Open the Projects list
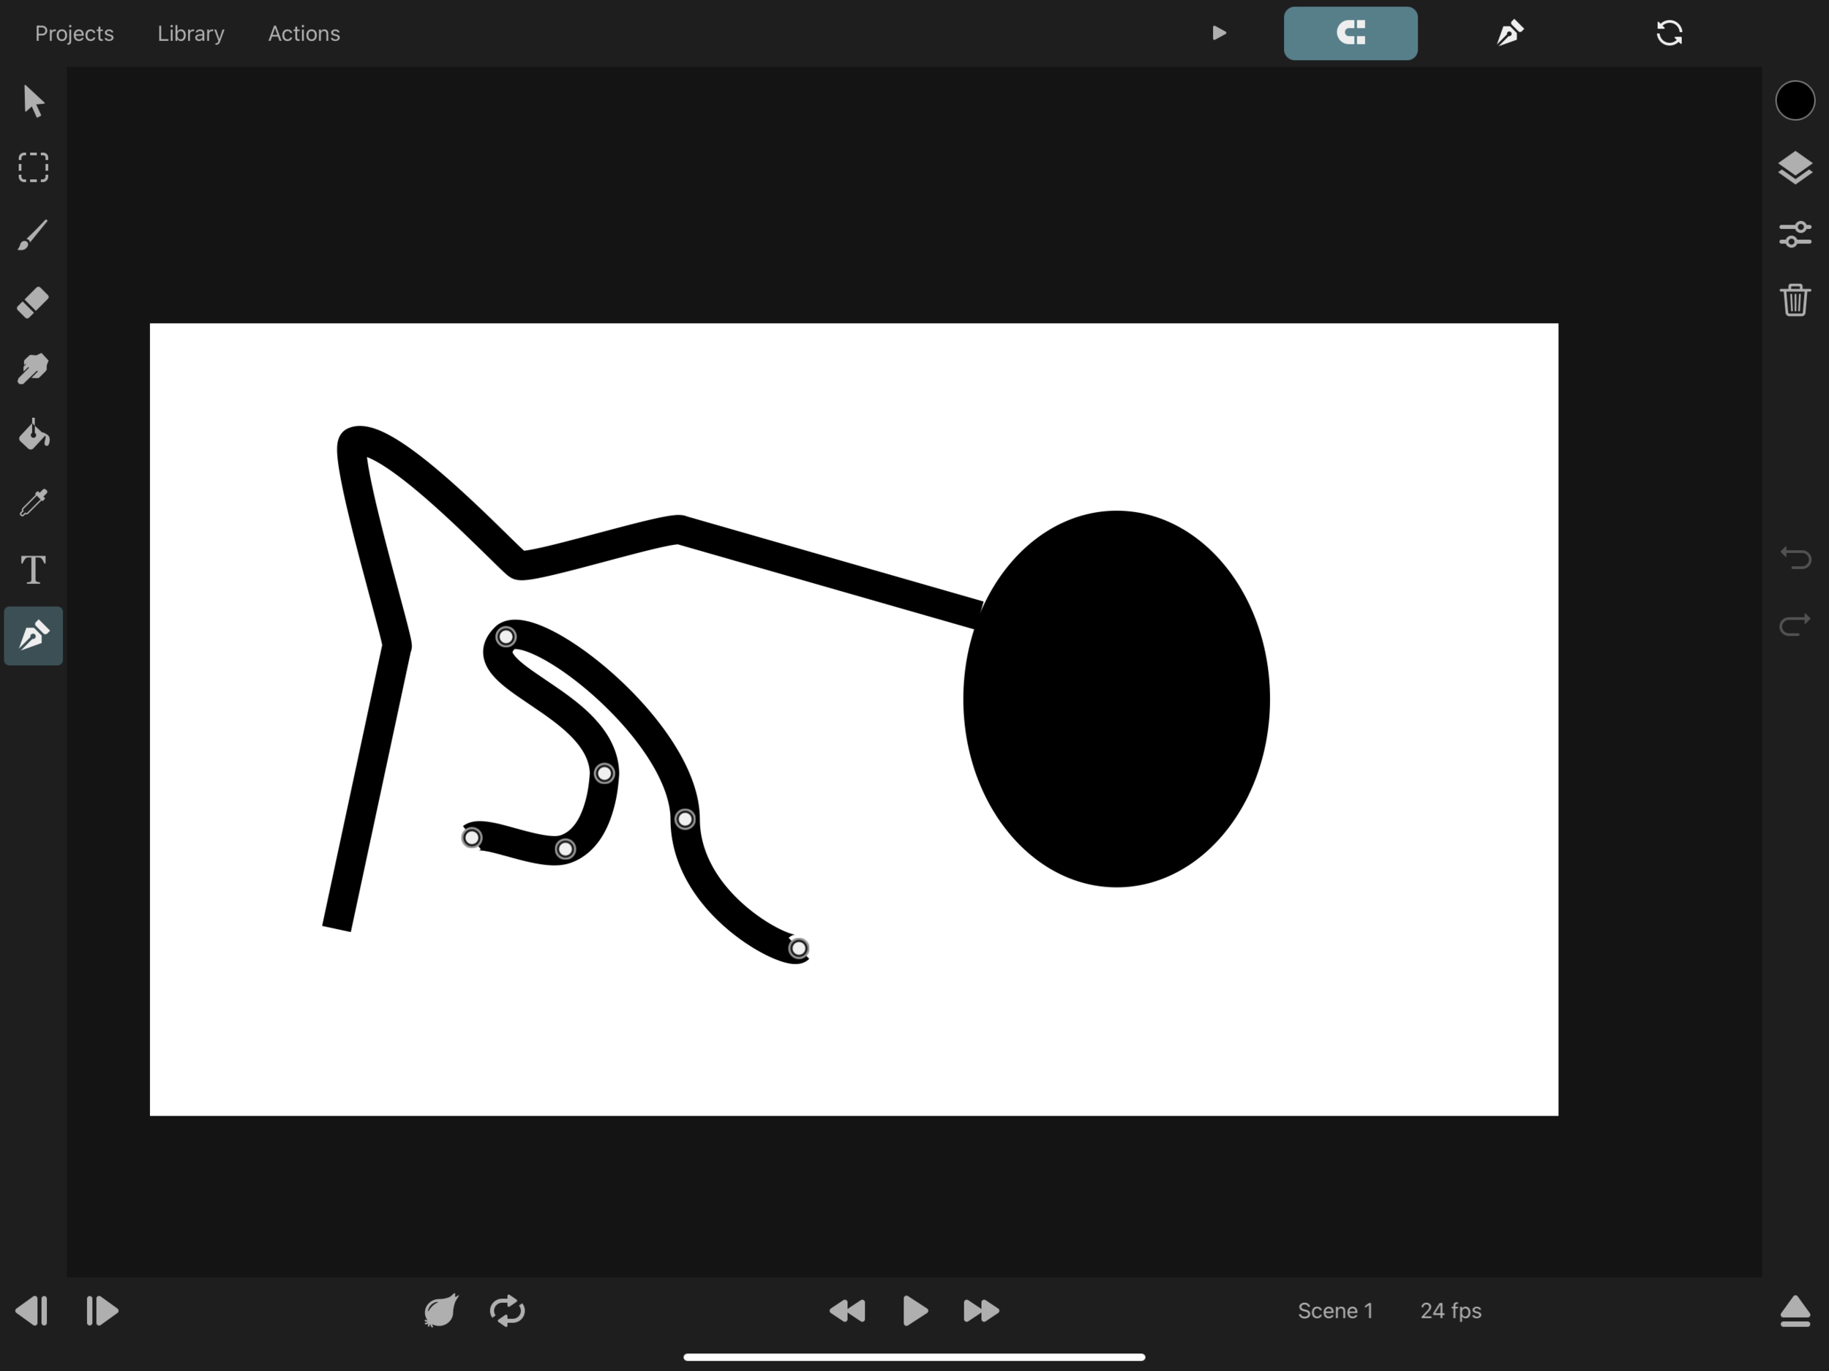This screenshot has width=1829, height=1371. click(74, 33)
